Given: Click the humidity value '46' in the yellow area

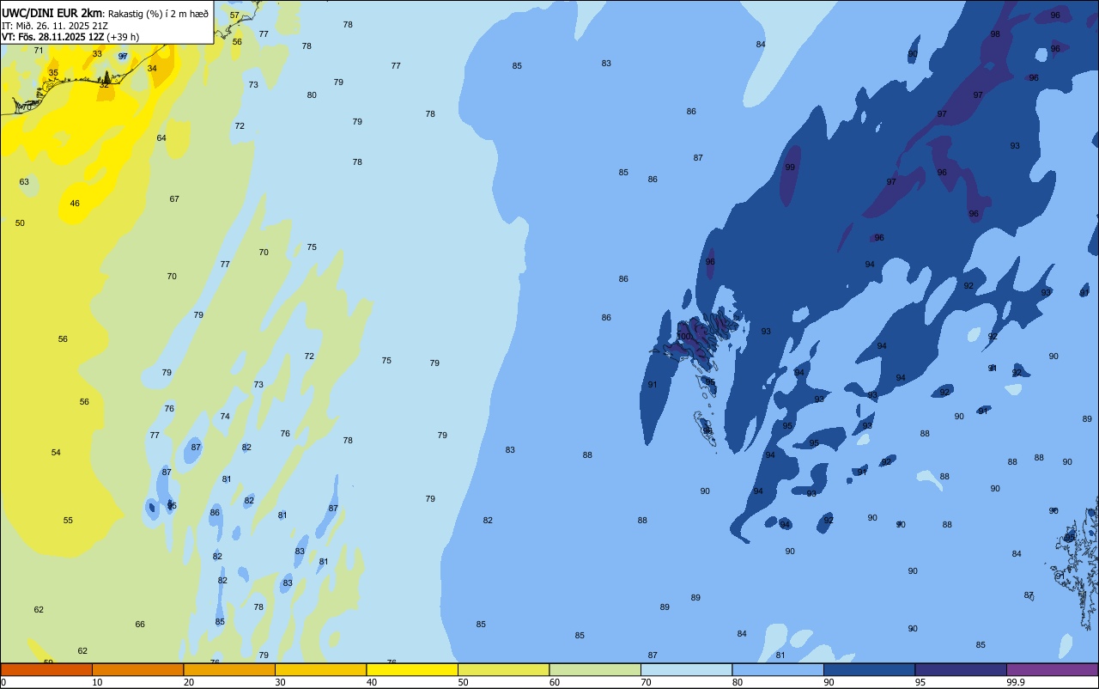Looking at the screenshot, I should click(x=75, y=204).
